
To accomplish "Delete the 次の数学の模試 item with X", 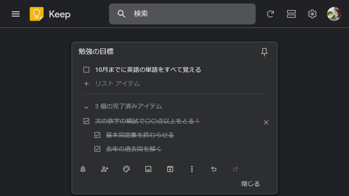I will point(266,122).
